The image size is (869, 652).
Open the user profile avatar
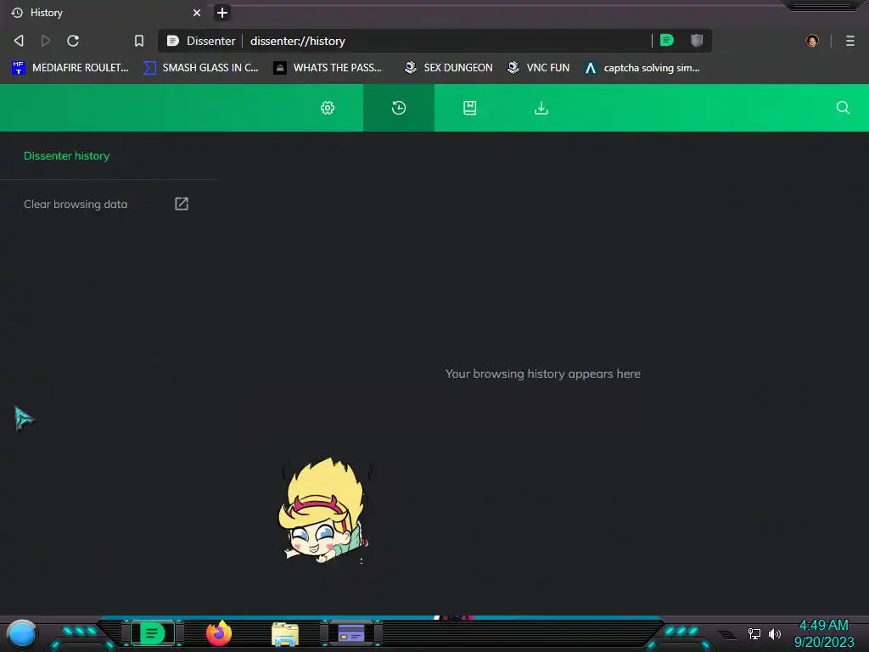812,41
